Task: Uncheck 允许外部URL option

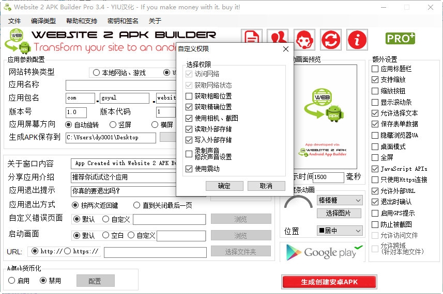Action: pyautogui.click(x=375, y=191)
